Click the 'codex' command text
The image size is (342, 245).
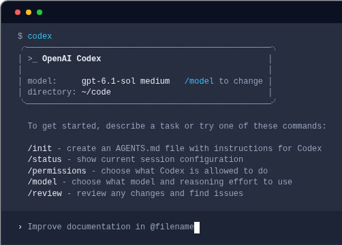coord(40,36)
